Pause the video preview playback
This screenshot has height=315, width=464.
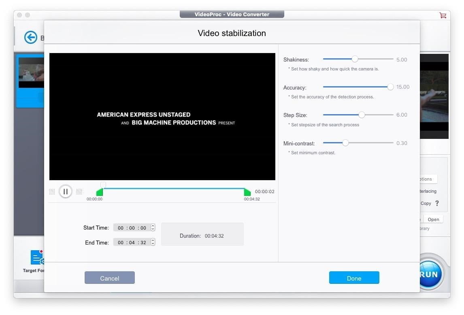(x=65, y=192)
